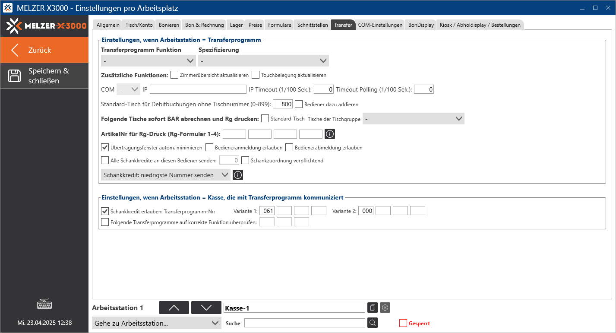This screenshot has height=333, width=616.
Task: Open the Formulare tab
Action: [280, 25]
